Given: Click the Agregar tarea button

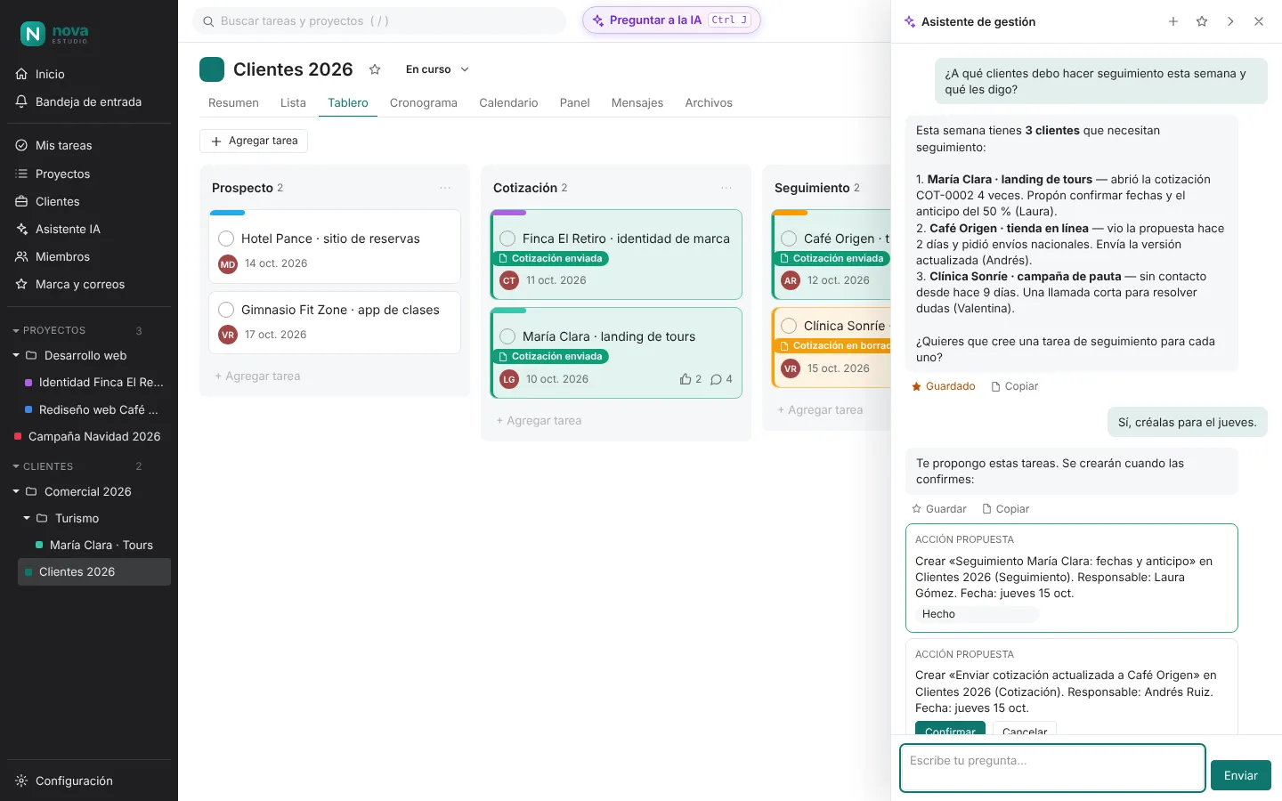Looking at the screenshot, I should tap(254, 141).
